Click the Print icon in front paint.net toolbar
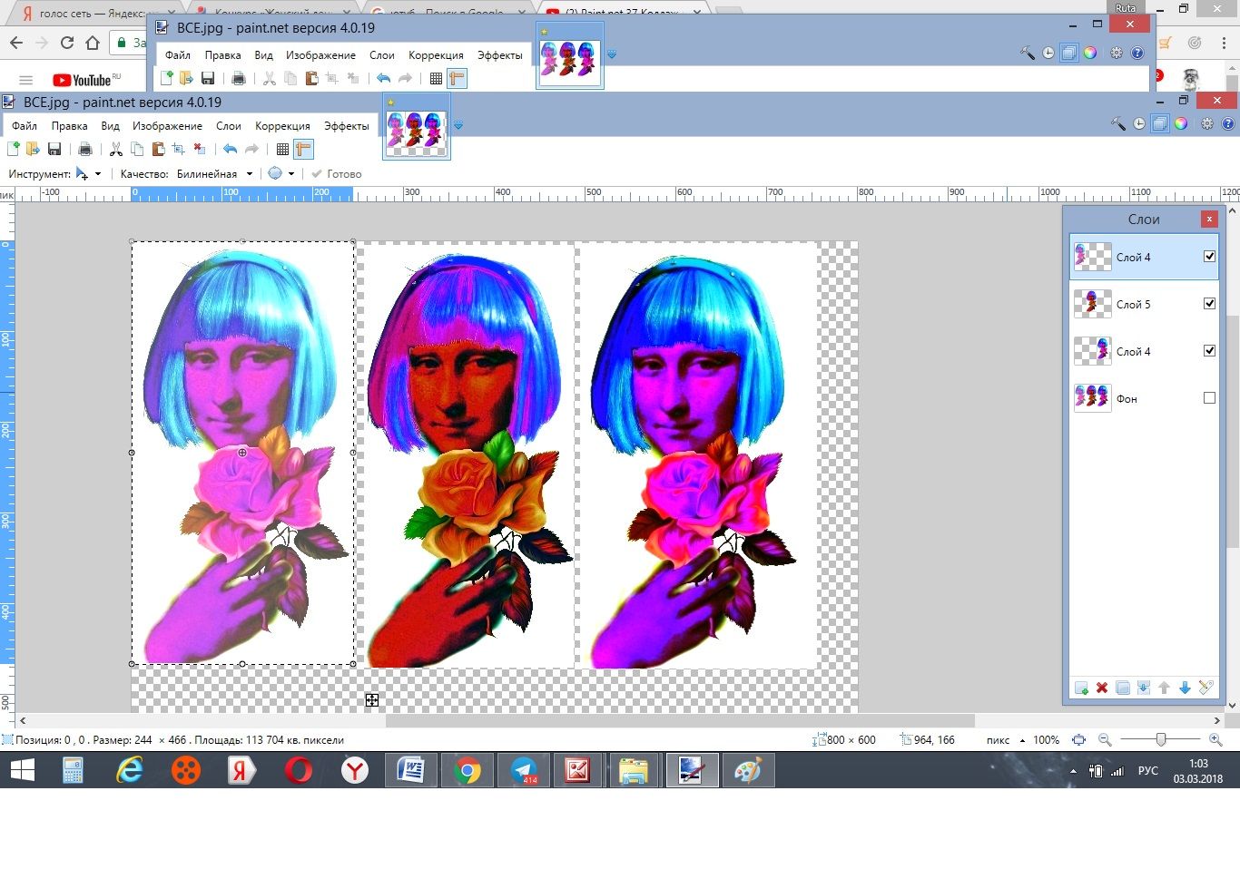The width and height of the screenshot is (1240, 869). (x=85, y=149)
